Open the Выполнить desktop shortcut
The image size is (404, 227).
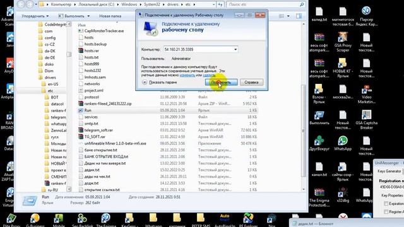pyautogui.click(x=319, y=117)
